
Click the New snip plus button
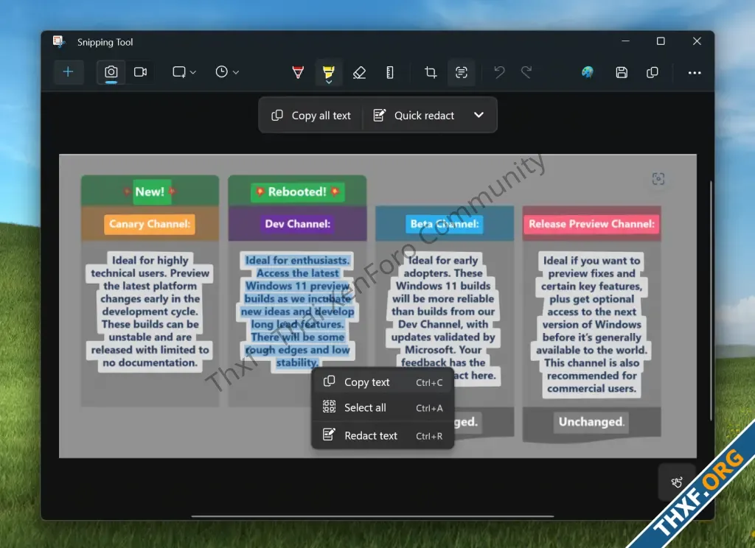[x=68, y=72]
